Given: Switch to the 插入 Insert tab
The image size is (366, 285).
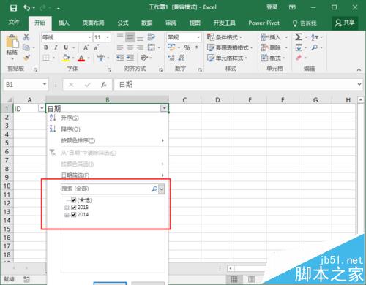Looking at the screenshot, I should coord(64,23).
